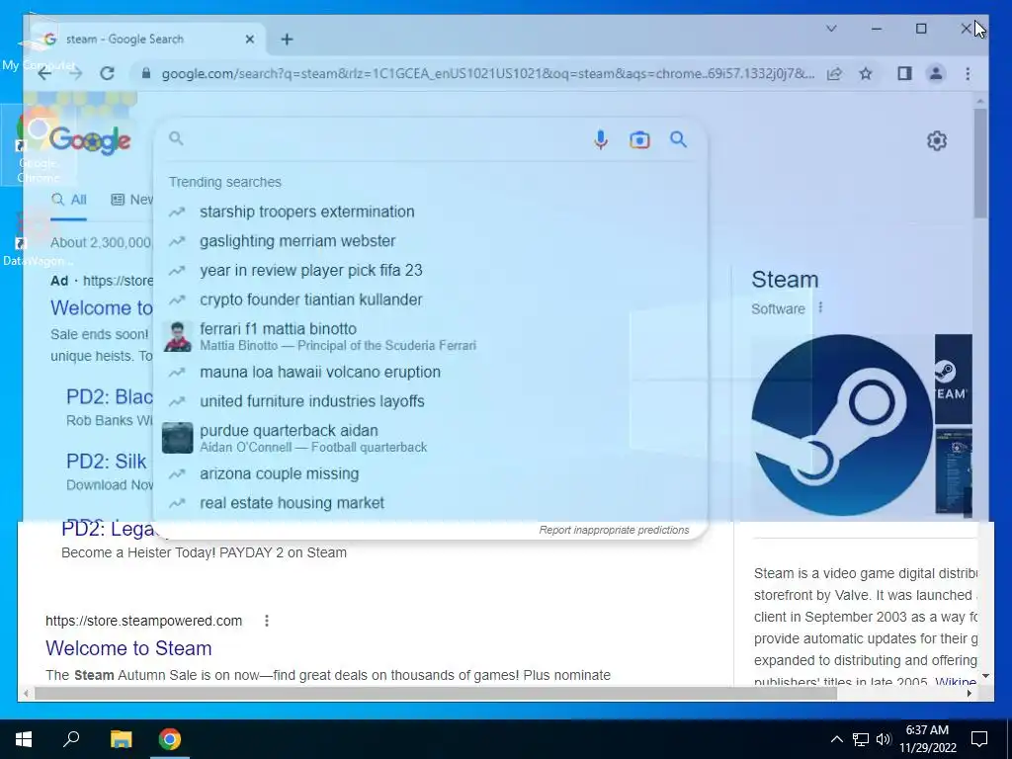Open a new Chrome tab
The image size is (1012, 759).
287,40
